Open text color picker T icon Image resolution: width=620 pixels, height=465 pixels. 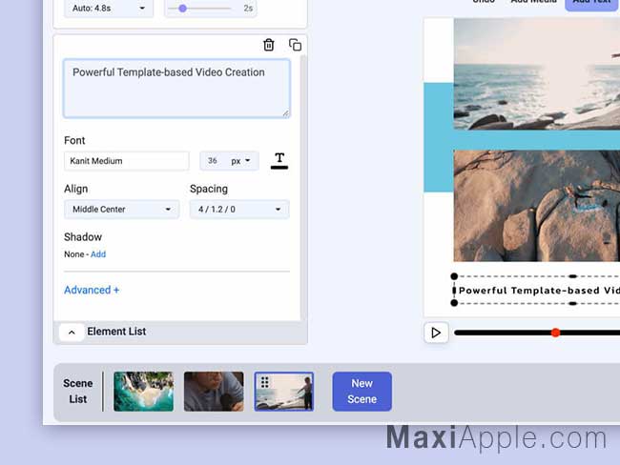click(279, 161)
